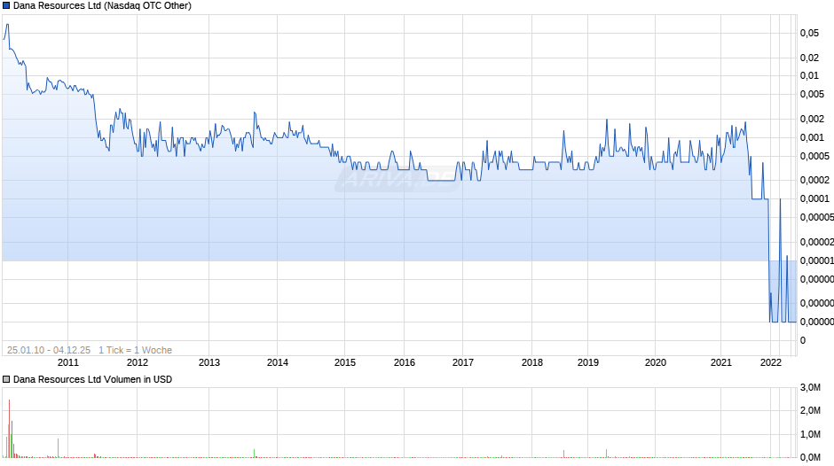834x466 pixels.
Task: Click the 0,001 price axis value
Action: (812, 137)
